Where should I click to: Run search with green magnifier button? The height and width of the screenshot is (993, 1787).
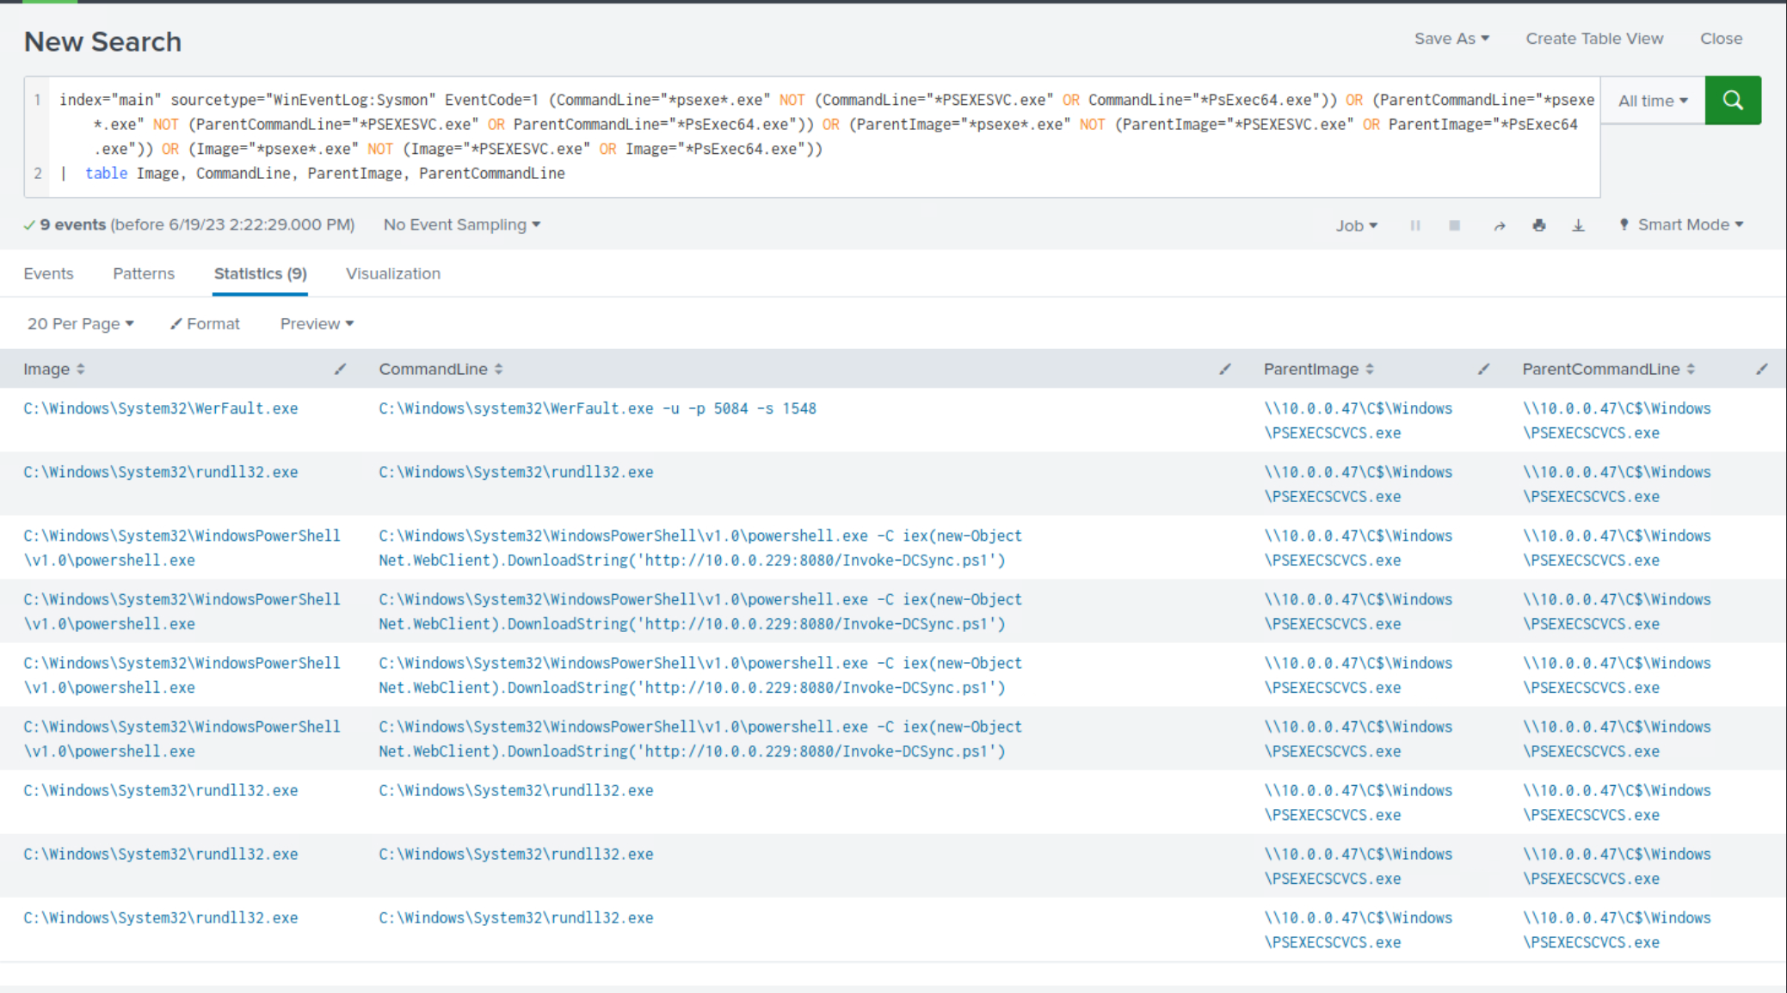(x=1732, y=101)
